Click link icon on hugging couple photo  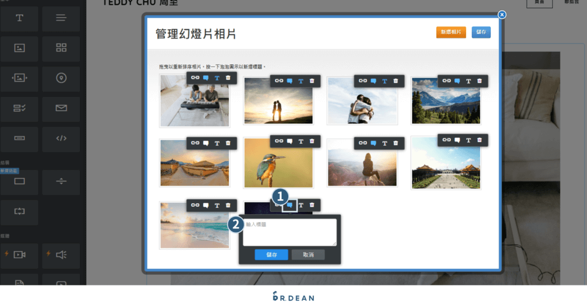pyautogui.click(x=363, y=81)
